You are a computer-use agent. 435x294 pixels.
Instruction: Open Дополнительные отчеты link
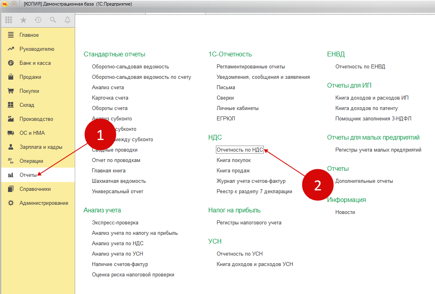pos(364,181)
